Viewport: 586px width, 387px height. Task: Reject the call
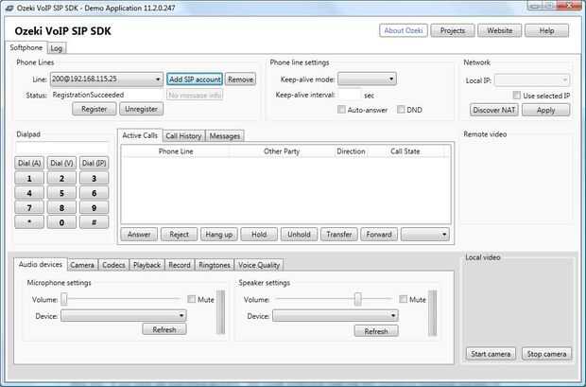[179, 235]
